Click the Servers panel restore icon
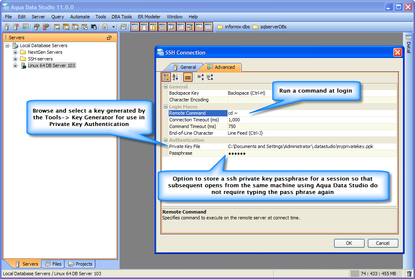The width and height of the screenshot is (415, 279). point(109,38)
